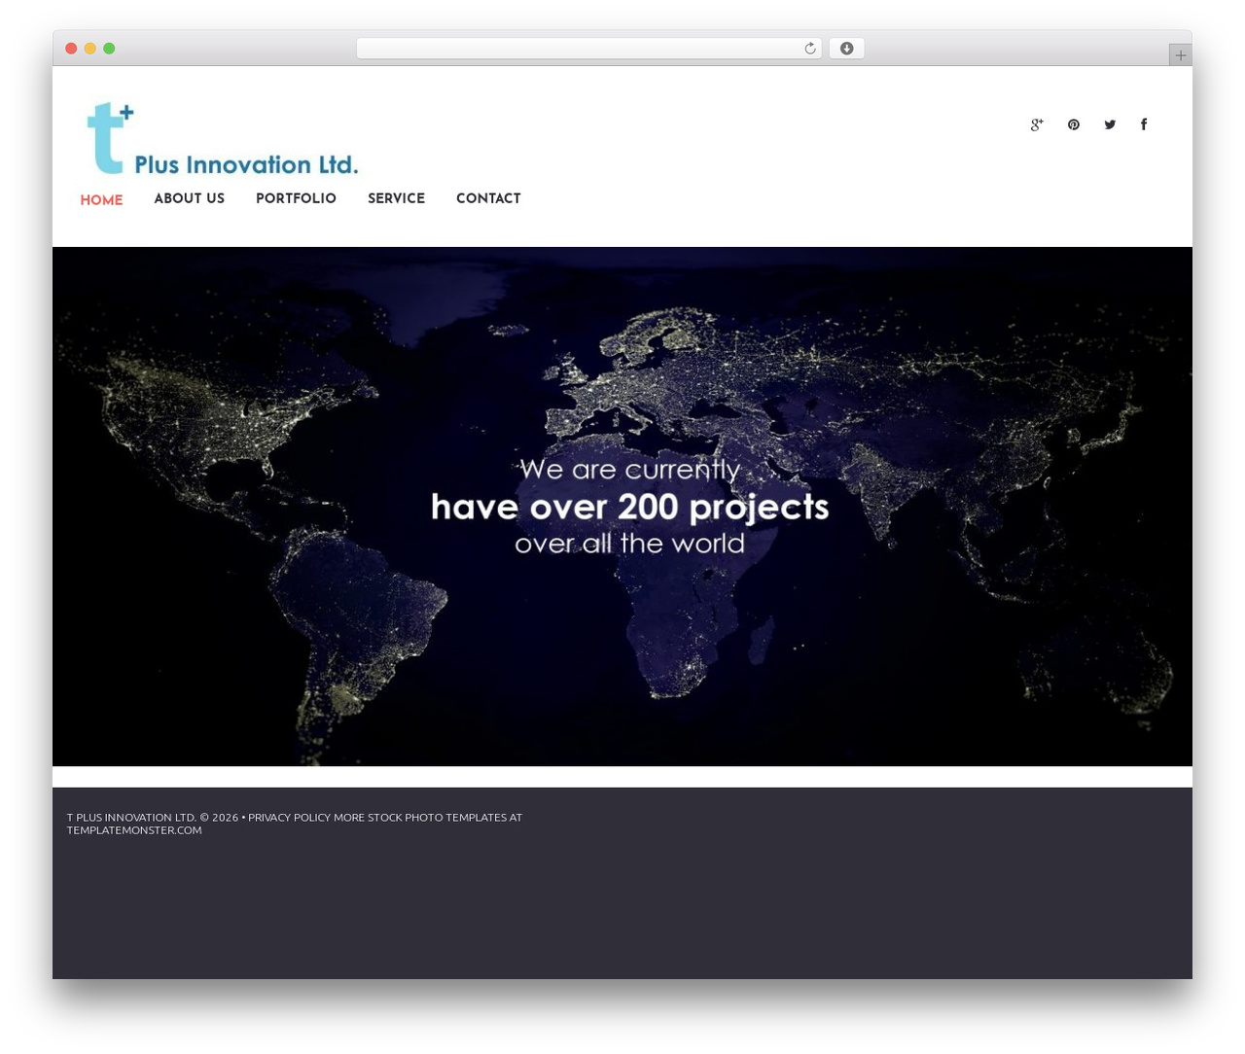Open the Google Plus social icon

1037,124
